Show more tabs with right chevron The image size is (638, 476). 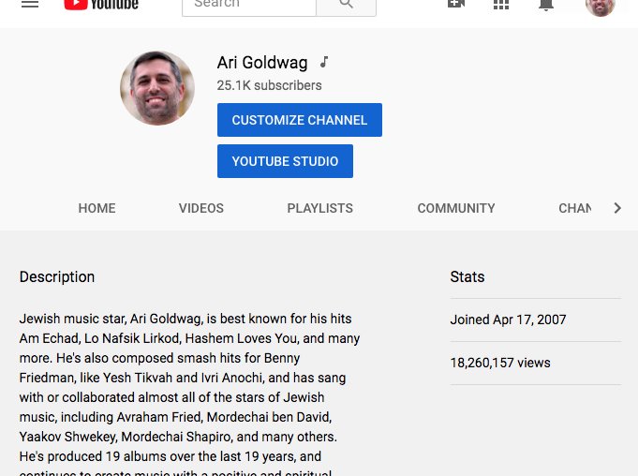(617, 208)
